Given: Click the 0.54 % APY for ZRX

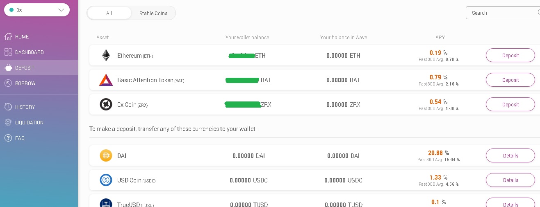Looking at the screenshot, I should [438, 101].
